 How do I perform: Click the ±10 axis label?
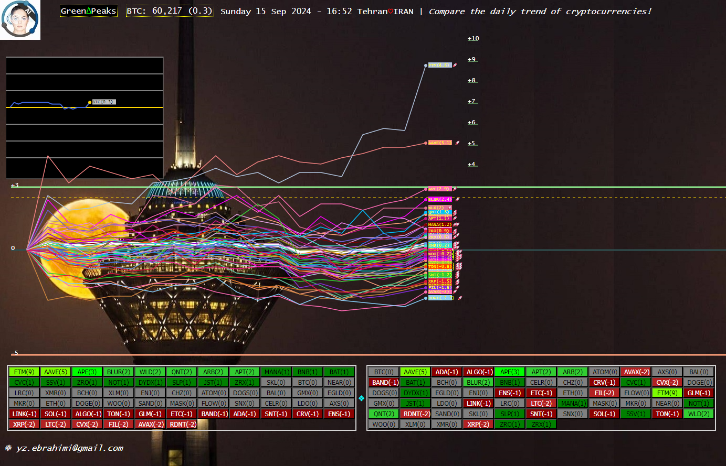point(474,38)
